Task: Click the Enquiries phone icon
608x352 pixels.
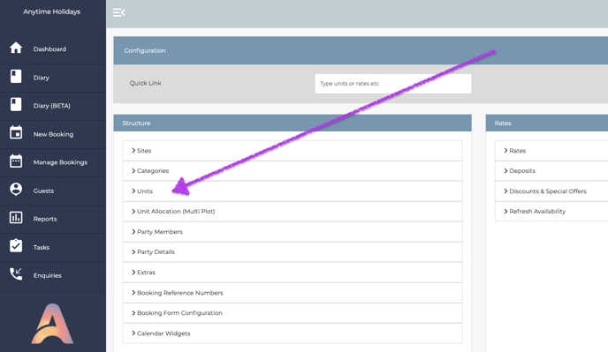Action: [16, 274]
